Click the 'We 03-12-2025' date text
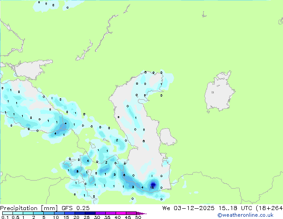Image resolution: width=283 pixels, height=219 pixels. 188,208
